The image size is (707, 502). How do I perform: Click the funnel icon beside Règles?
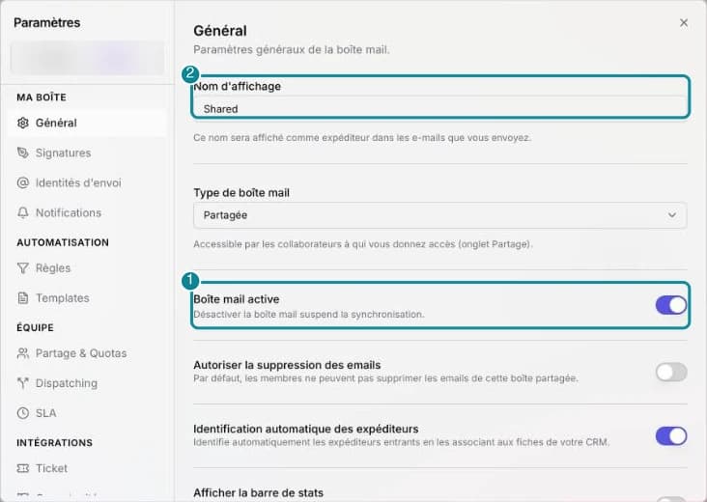tap(22, 268)
